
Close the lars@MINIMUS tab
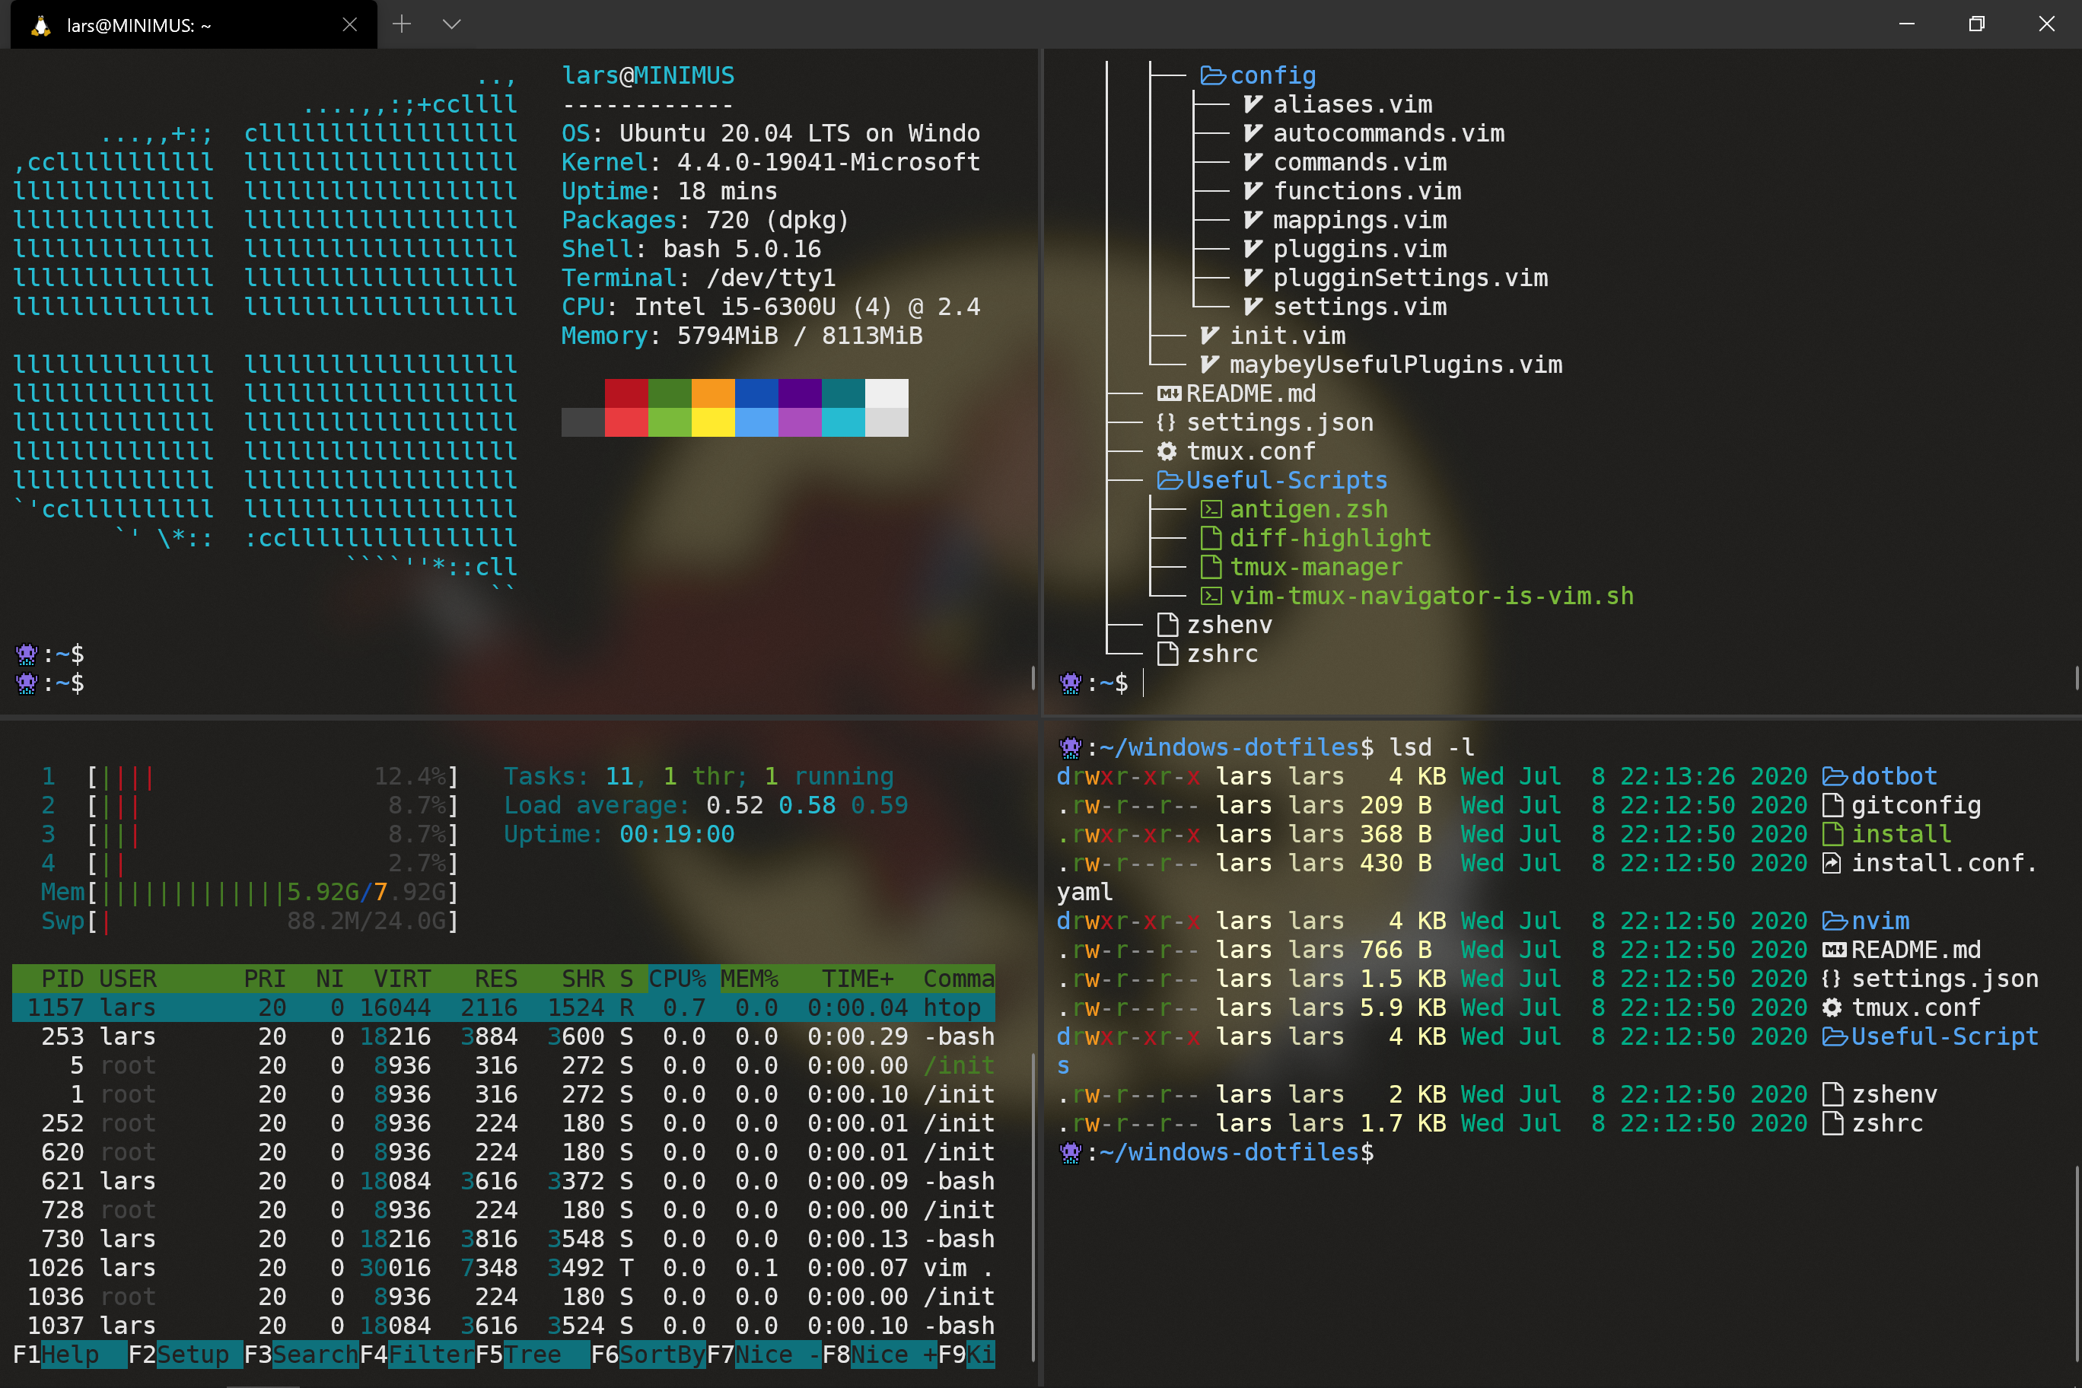pyautogui.click(x=349, y=25)
